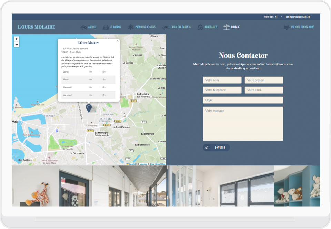
Task: Click the Objet input field
Action: [x=243, y=100]
